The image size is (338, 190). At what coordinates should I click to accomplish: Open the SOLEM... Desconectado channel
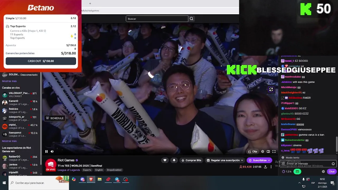pyautogui.click(x=20, y=75)
